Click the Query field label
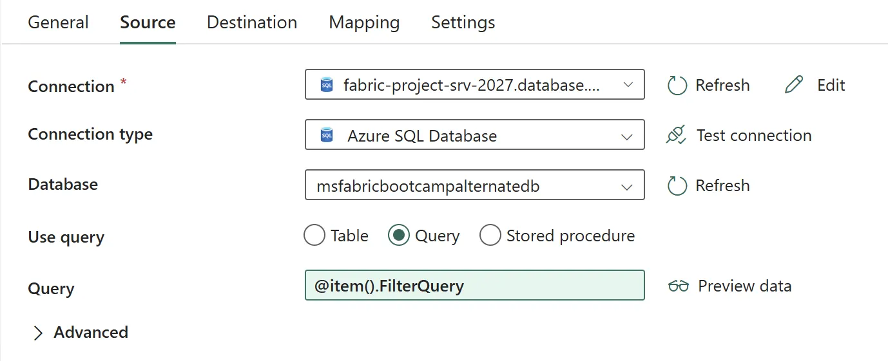Image resolution: width=888 pixels, height=361 pixels. pos(51,288)
